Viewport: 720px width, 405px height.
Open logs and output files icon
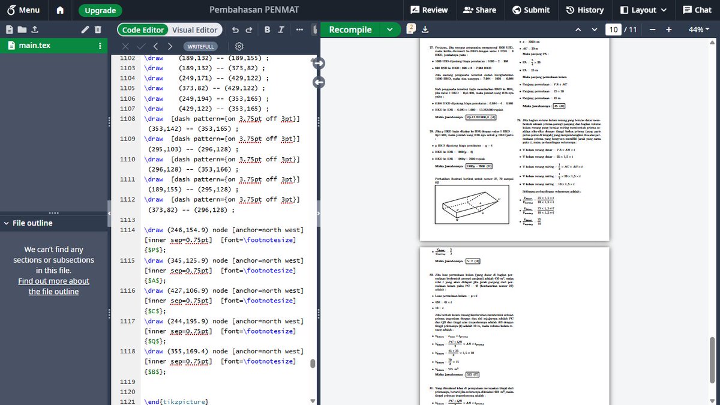click(x=412, y=29)
